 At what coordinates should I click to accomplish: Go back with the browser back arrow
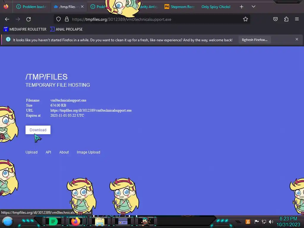click(x=7, y=19)
